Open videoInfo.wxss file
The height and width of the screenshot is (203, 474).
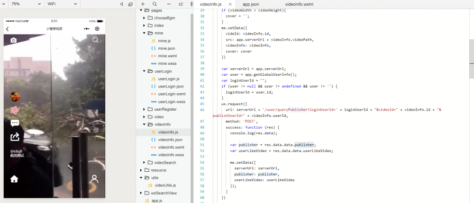[171, 155]
